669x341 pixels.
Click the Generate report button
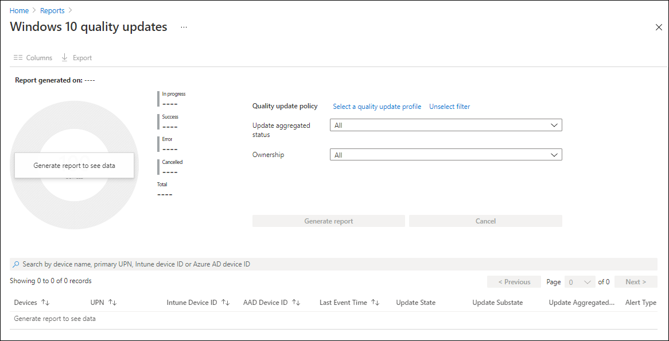click(x=329, y=221)
